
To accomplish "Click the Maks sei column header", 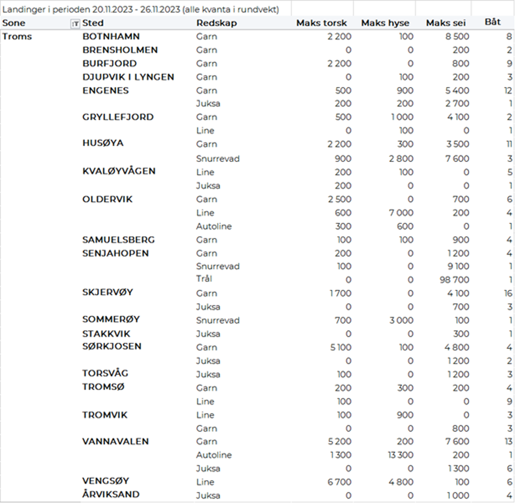I will 445,23.
